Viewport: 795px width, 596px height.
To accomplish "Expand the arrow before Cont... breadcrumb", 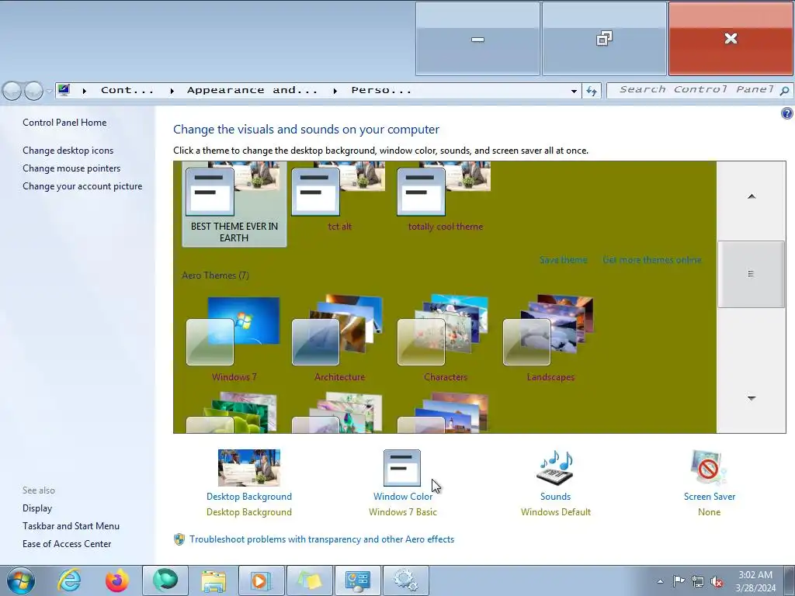I will click(84, 91).
